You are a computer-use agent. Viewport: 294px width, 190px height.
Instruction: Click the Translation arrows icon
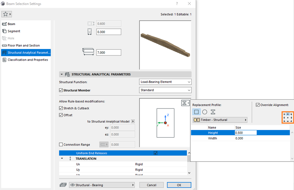(70, 159)
